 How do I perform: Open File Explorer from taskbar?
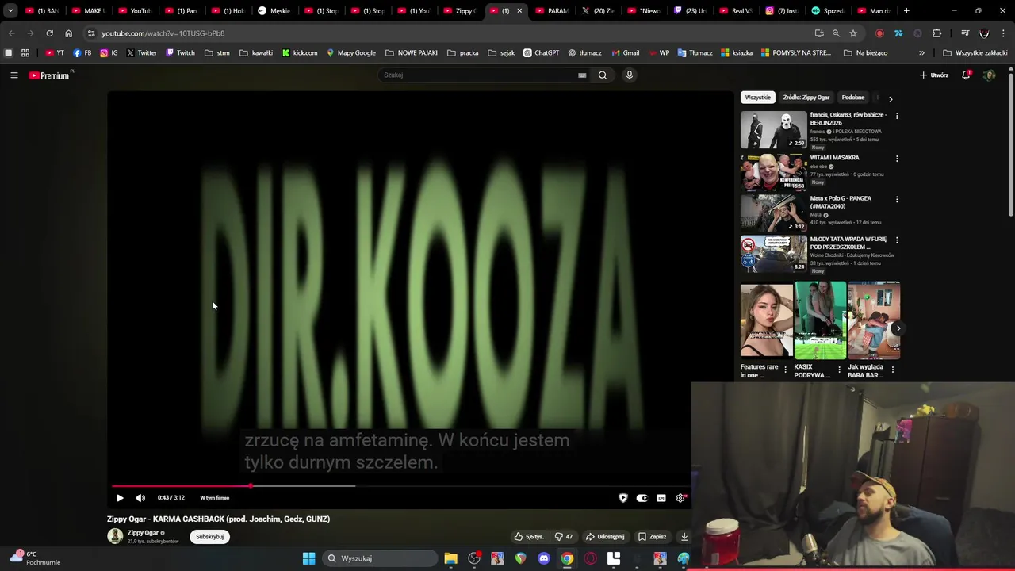450,558
